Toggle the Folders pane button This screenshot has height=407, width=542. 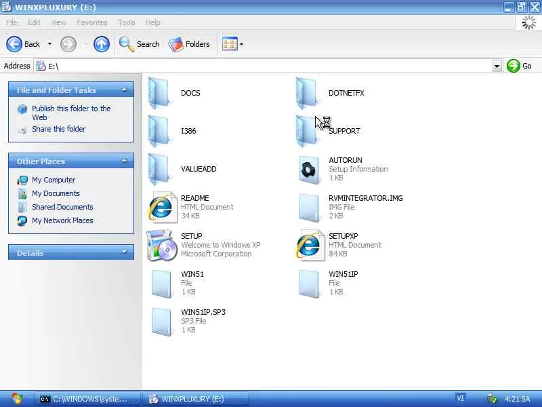click(x=189, y=44)
